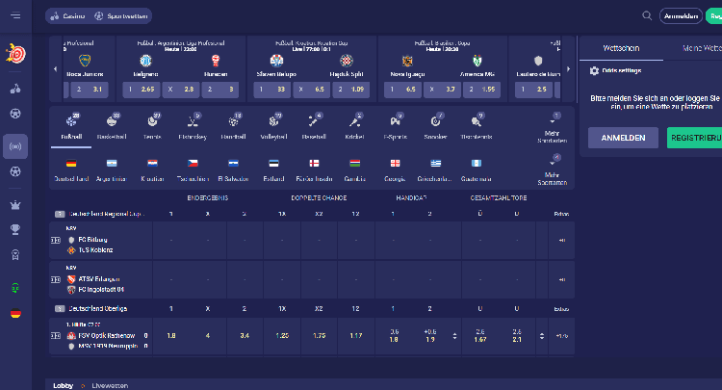The image size is (722, 390).
Task: Click the Anmelden button in top header
Action: pyautogui.click(x=680, y=15)
